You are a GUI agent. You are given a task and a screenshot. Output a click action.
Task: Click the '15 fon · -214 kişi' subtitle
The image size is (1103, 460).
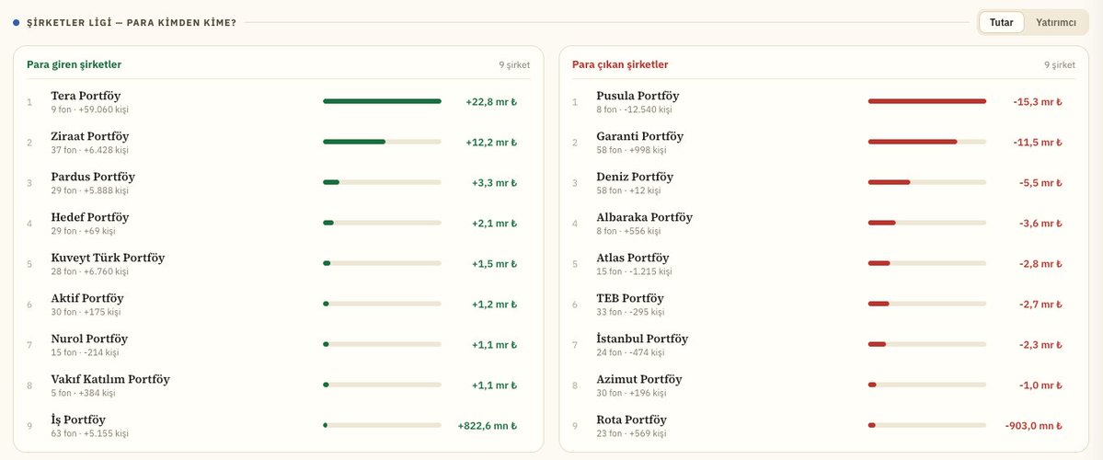(86, 353)
